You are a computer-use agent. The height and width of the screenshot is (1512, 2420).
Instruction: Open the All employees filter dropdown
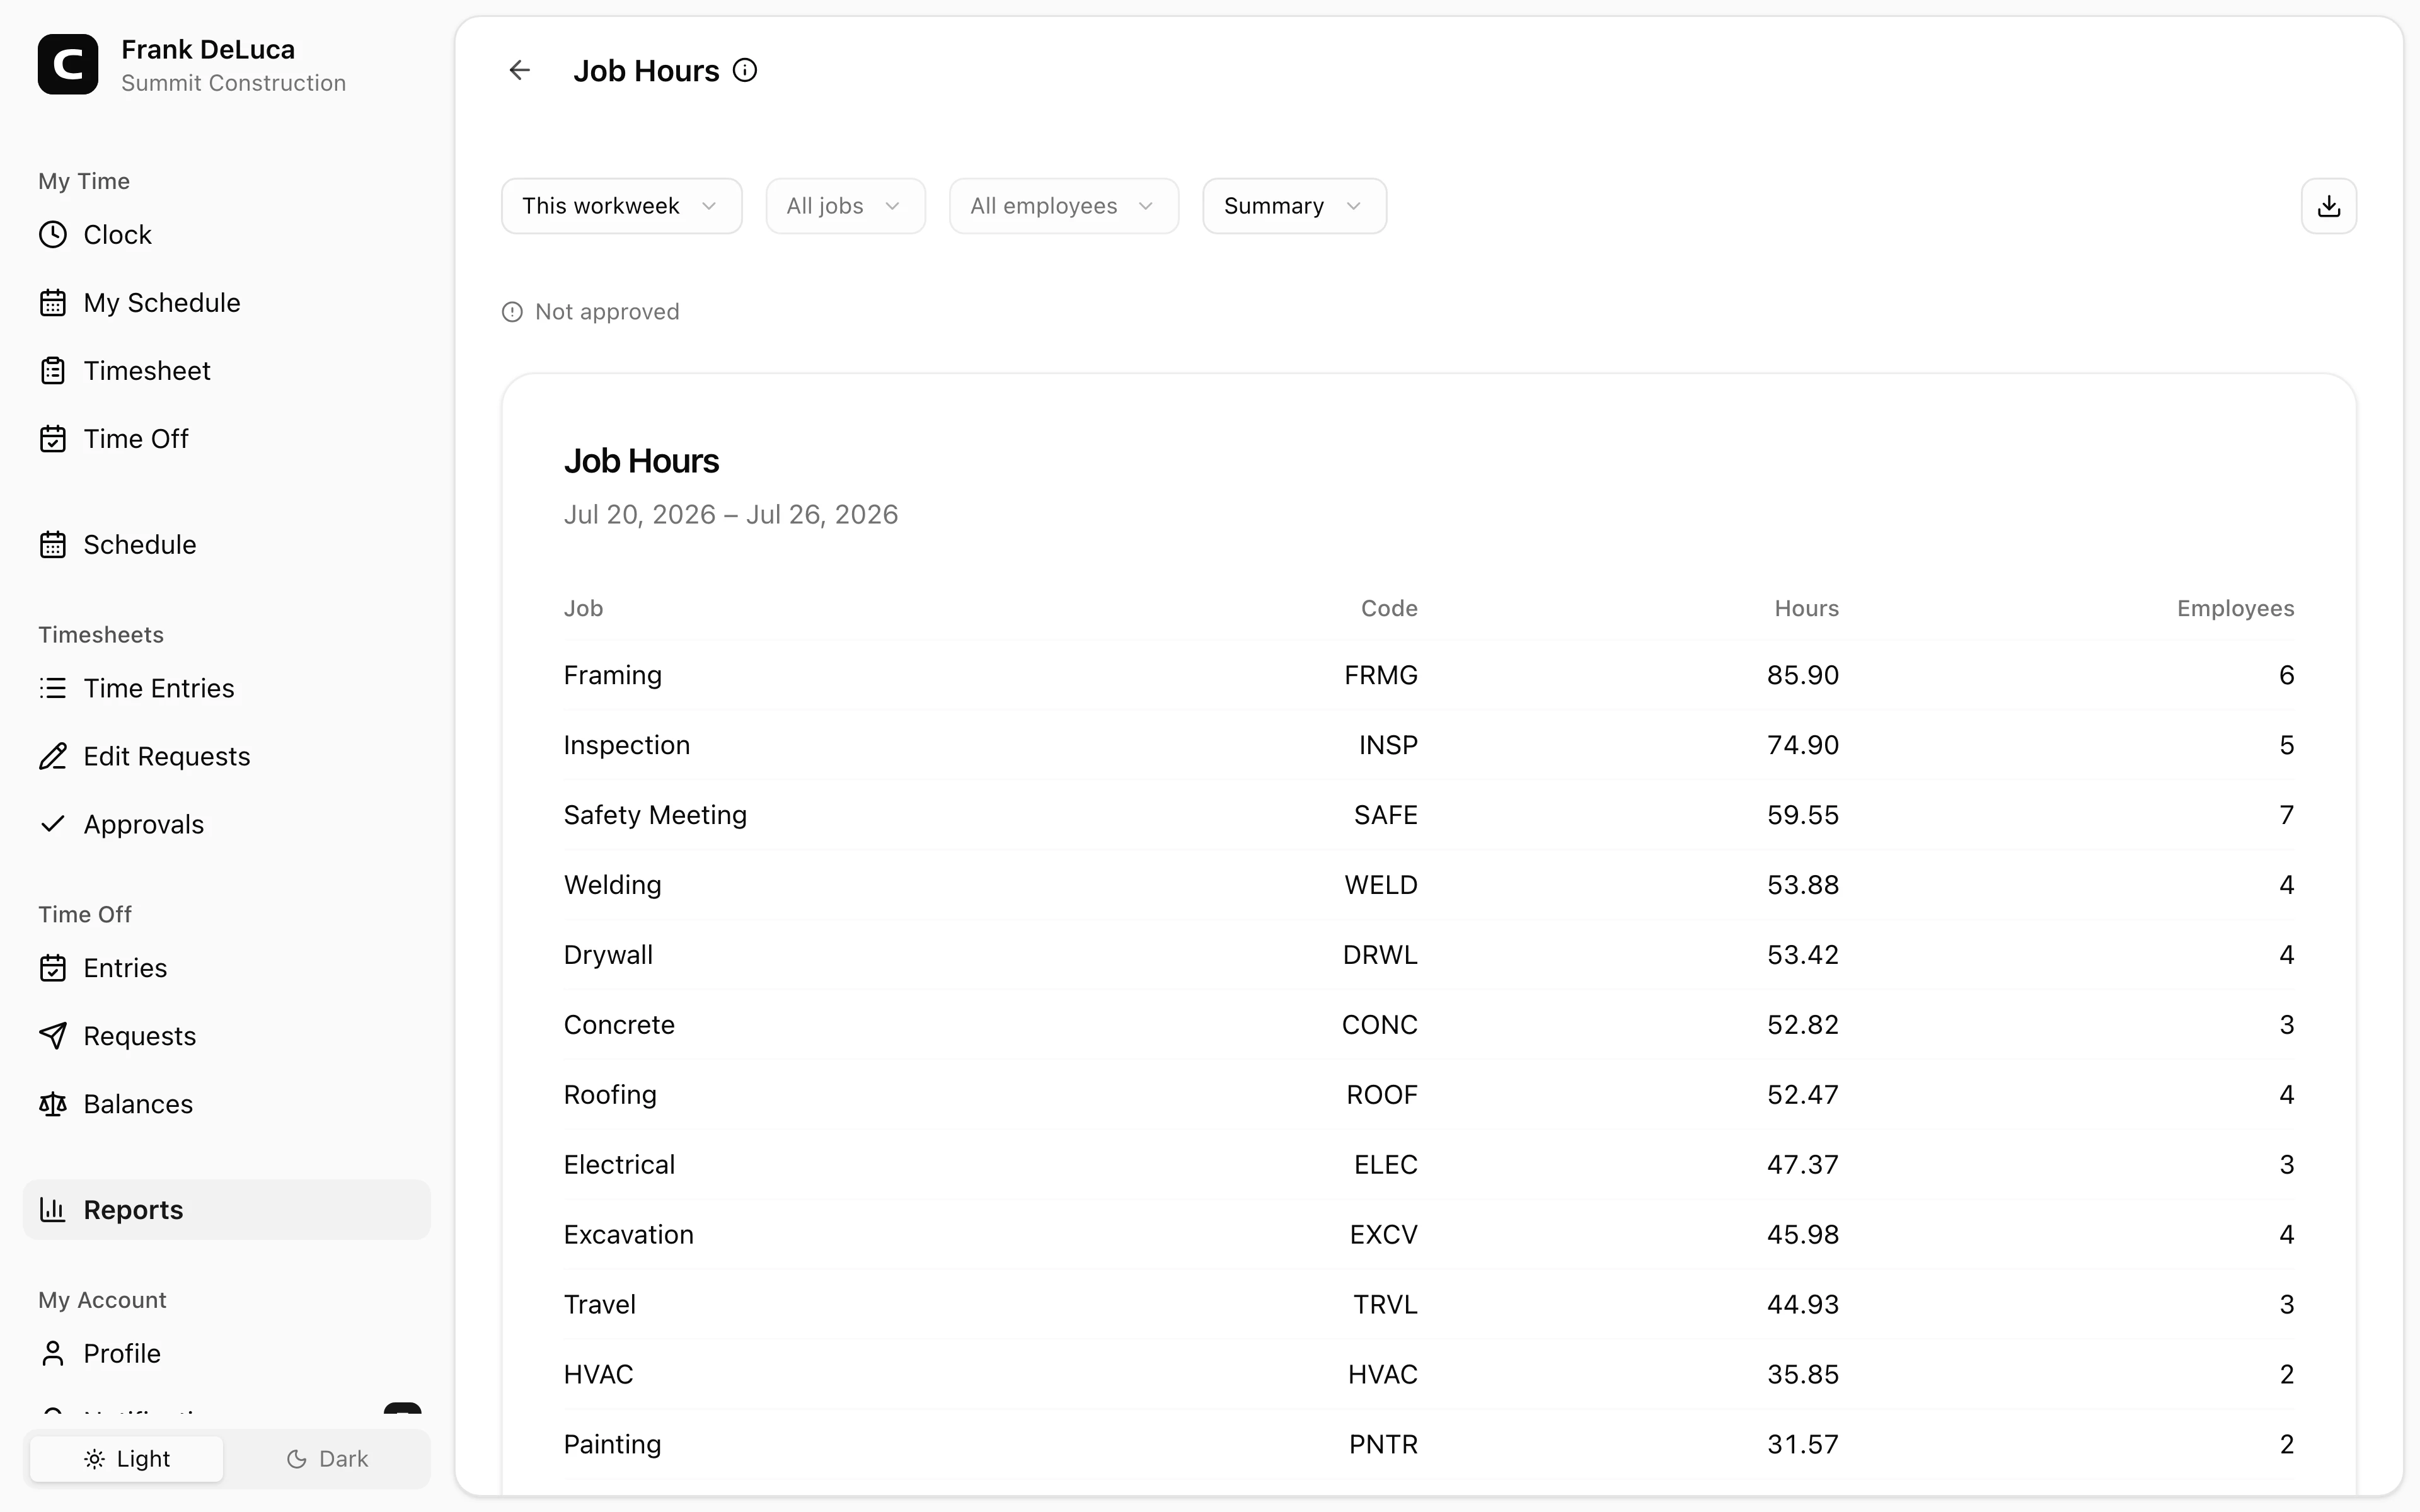click(1064, 206)
